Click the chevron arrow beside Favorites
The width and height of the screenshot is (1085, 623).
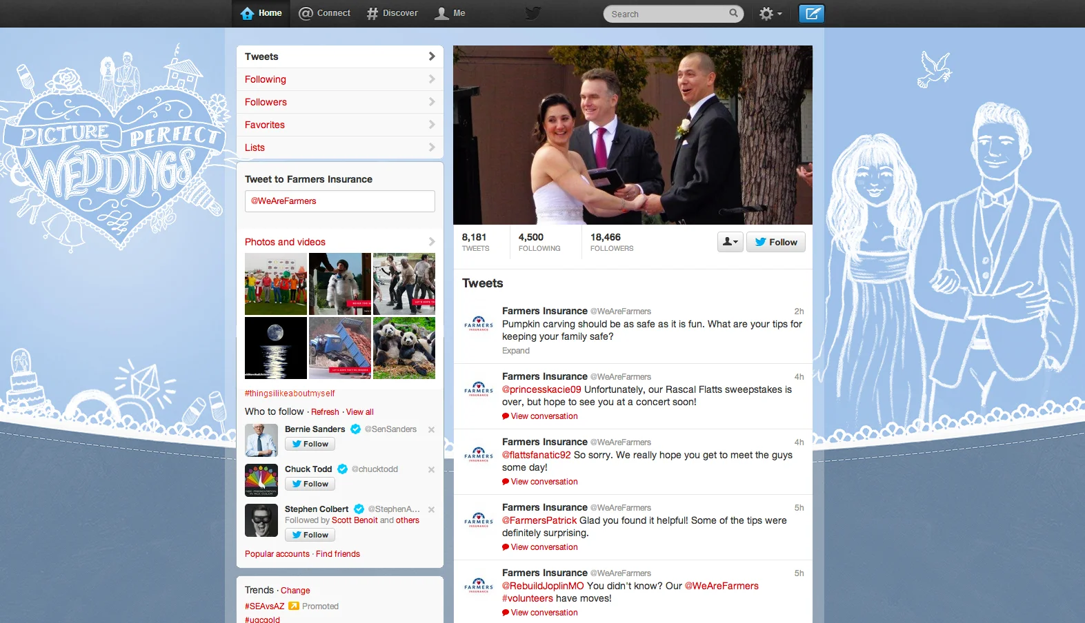click(x=432, y=125)
